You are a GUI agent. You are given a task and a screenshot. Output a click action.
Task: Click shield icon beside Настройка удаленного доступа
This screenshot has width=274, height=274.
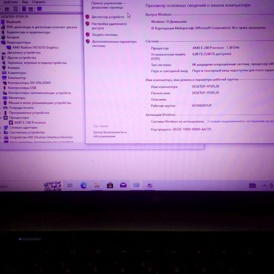[88, 24]
